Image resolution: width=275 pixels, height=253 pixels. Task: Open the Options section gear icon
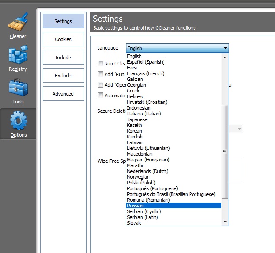tap(19, 121)
